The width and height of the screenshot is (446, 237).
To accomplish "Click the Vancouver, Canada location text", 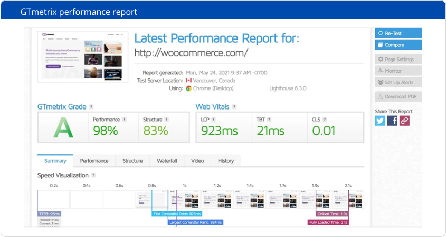I will (214, 81).
